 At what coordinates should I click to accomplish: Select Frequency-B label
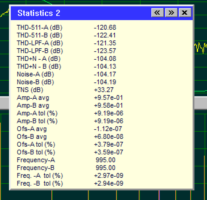(36, 168)
